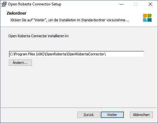
Task: Click the 'Open Roberta Connector-Setup' title text
Action: pos(35,4)
